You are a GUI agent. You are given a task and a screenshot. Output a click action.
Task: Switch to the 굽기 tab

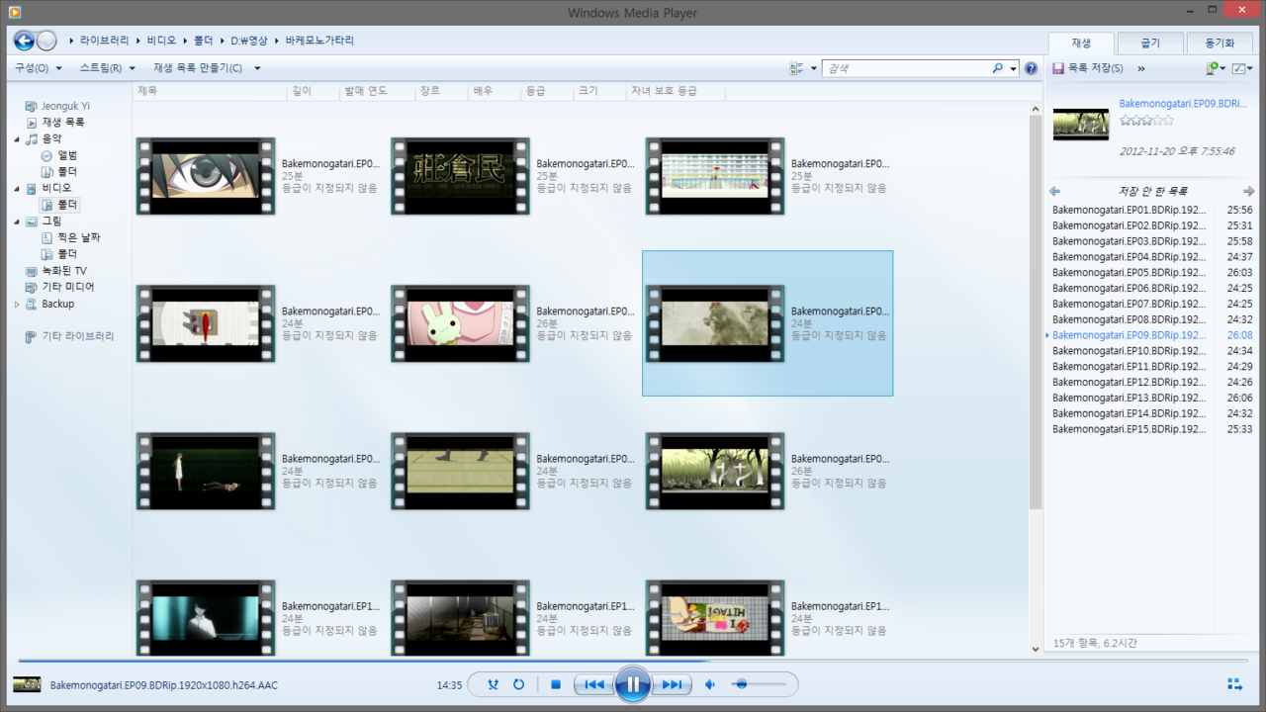tap(1150, 44)
